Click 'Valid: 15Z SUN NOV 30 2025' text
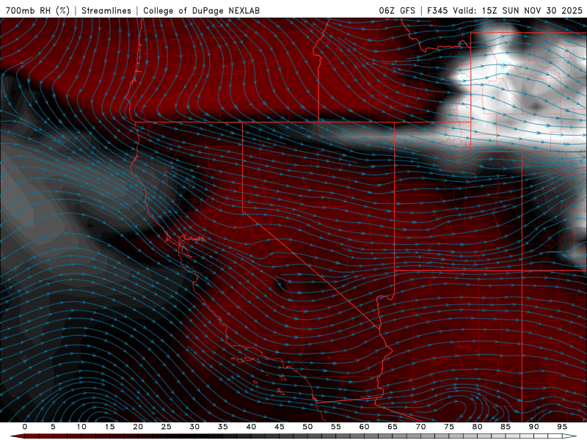Image resolution: width=587 pixels, height=440 pixels. [x=518, y=10]
